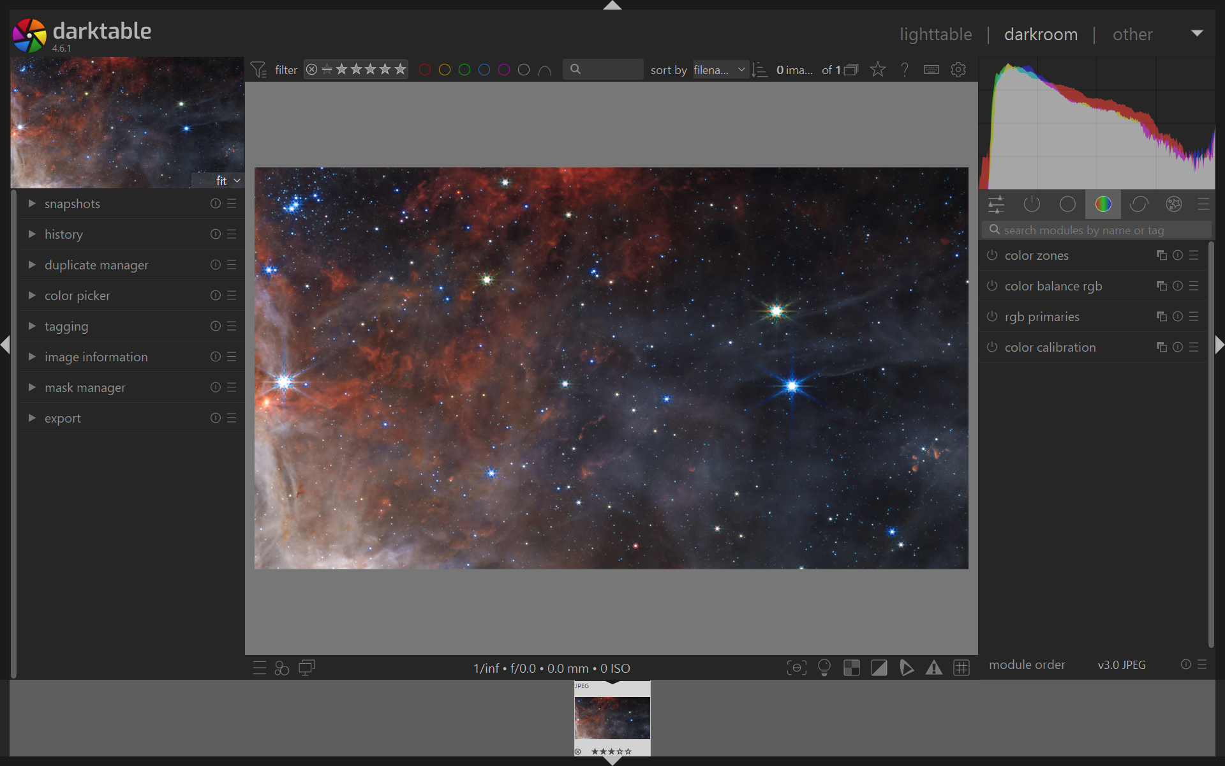
Task: Enable the color zones module
Action: click(x=992, y=255)
